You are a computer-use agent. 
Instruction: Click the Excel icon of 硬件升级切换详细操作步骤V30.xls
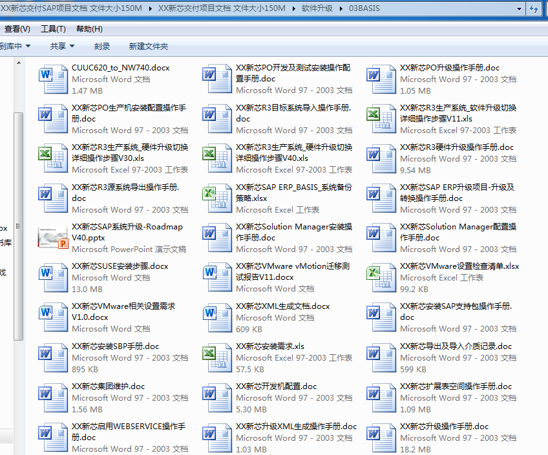(x=53, y=158)
